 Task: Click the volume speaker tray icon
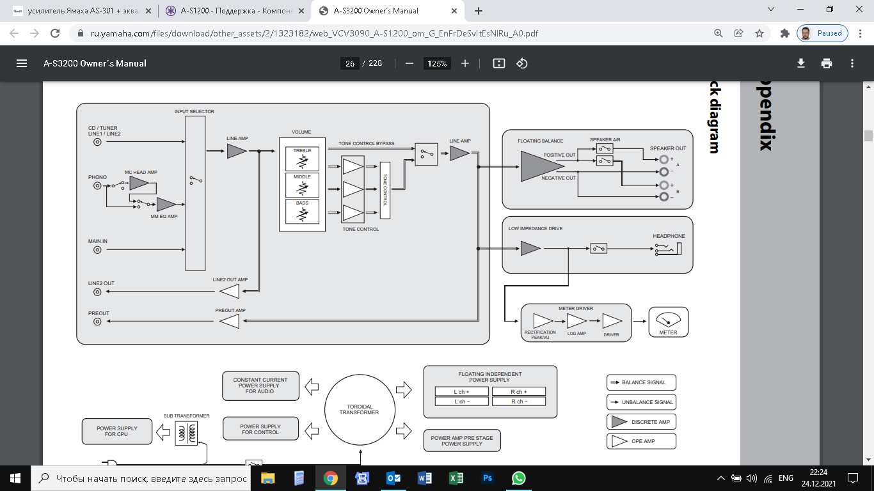point(752,478)
